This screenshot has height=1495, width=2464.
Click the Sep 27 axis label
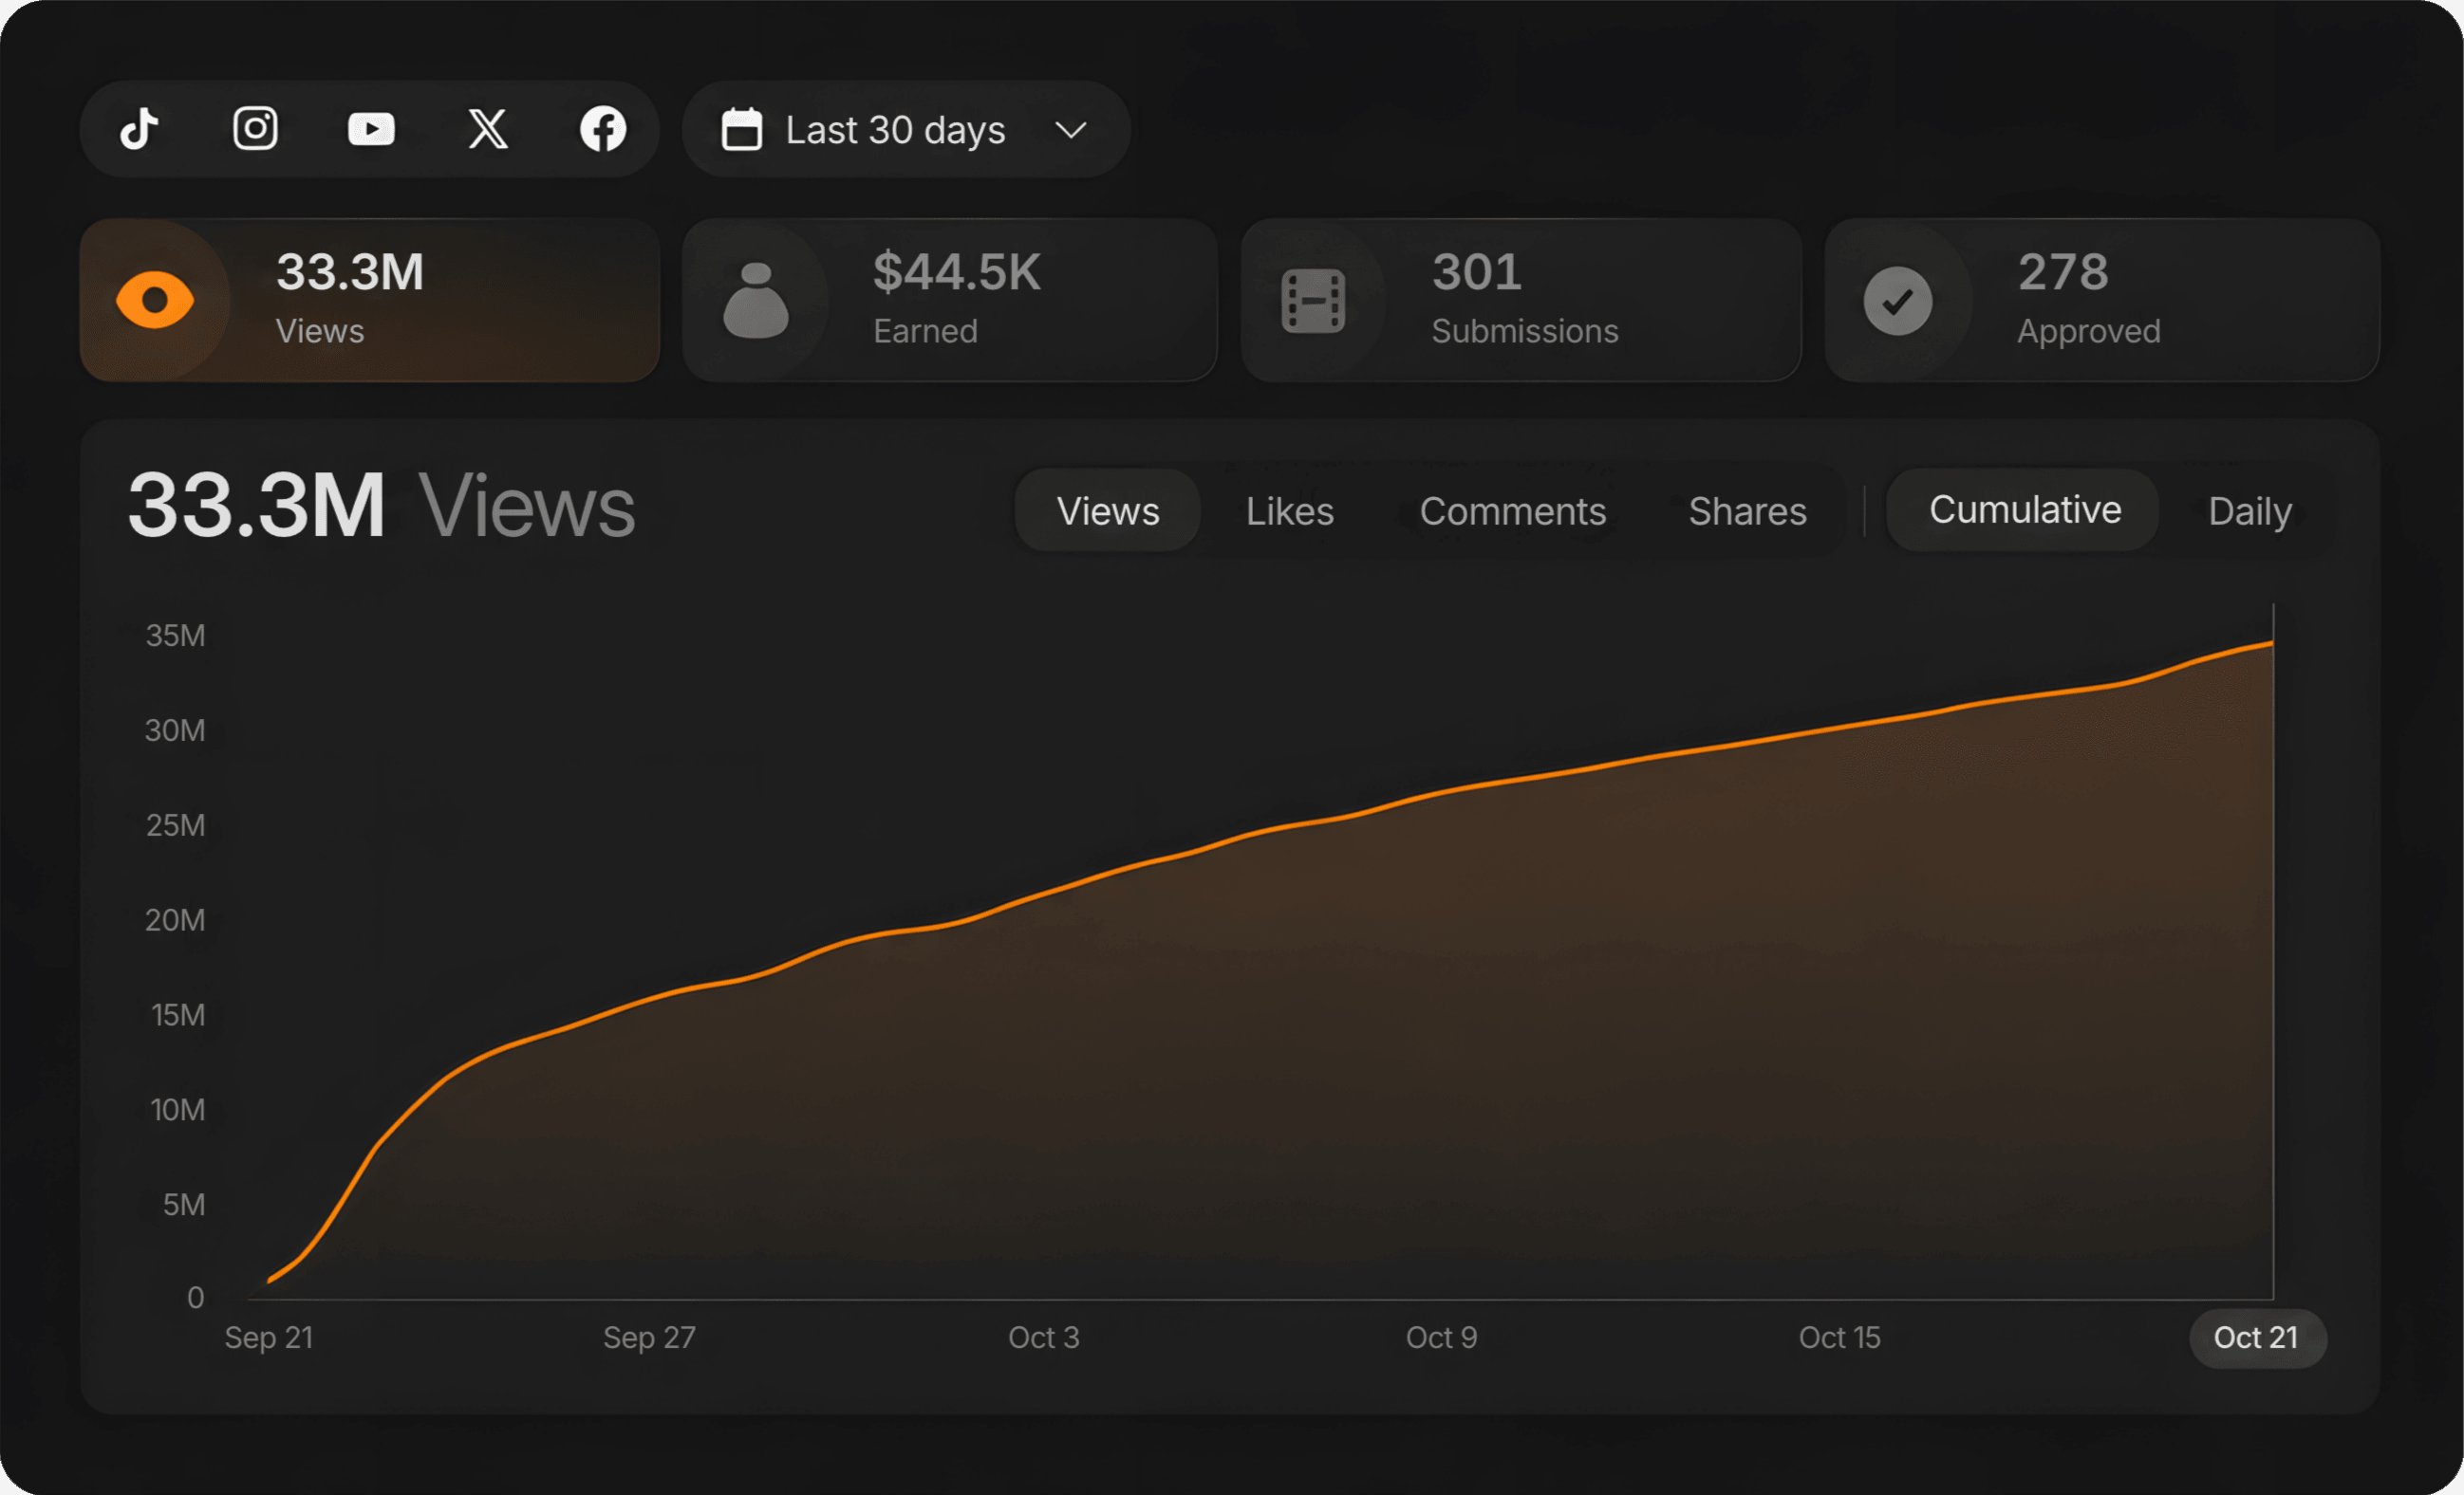(x=649, y=1338)
